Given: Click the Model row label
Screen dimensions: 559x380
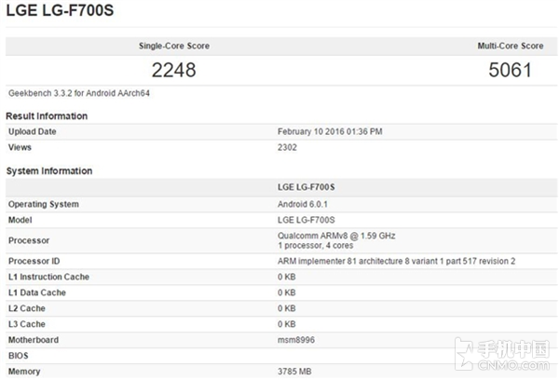Looking at the screenshot, I should (x=20, y=220).
